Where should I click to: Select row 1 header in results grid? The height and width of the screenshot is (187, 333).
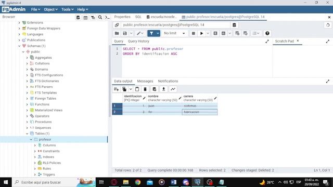[117, 106]
